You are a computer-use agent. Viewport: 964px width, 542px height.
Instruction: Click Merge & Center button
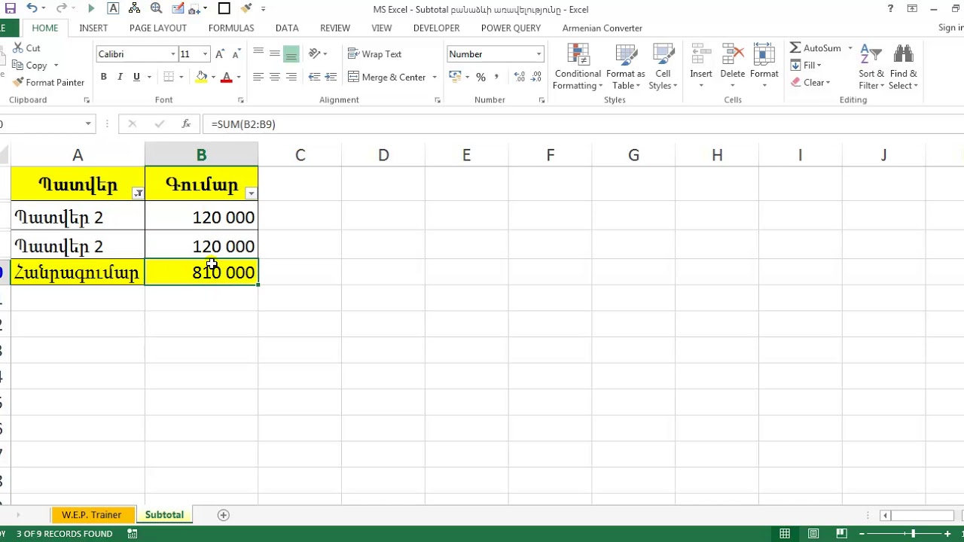387,77
